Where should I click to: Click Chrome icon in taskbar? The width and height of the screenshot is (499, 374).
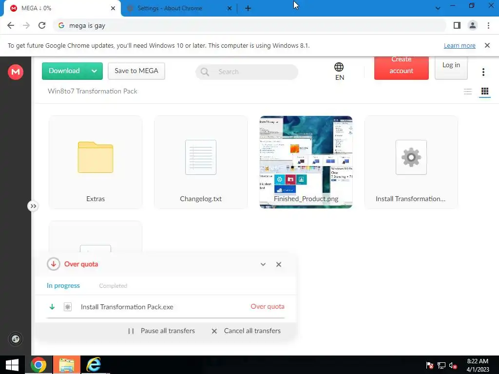38,365
